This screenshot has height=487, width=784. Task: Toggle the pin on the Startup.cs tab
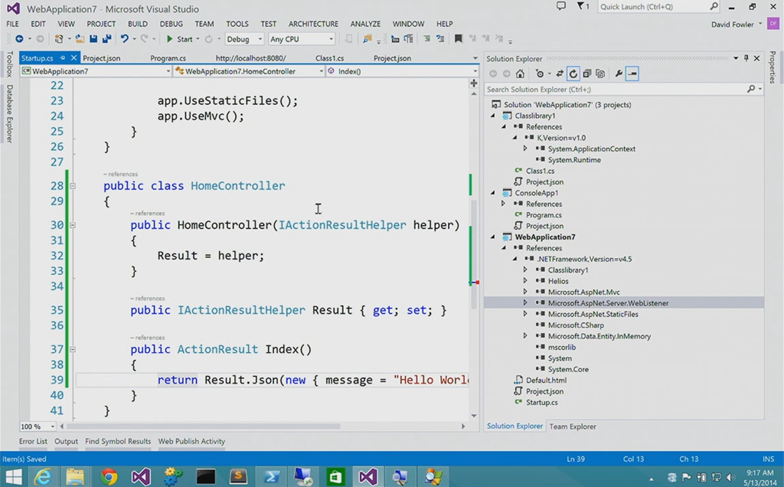63,58
